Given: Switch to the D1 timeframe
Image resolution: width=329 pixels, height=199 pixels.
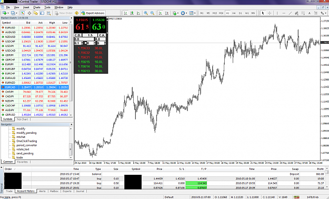Looking at the screenshot, I should click(x=241, y=13).
